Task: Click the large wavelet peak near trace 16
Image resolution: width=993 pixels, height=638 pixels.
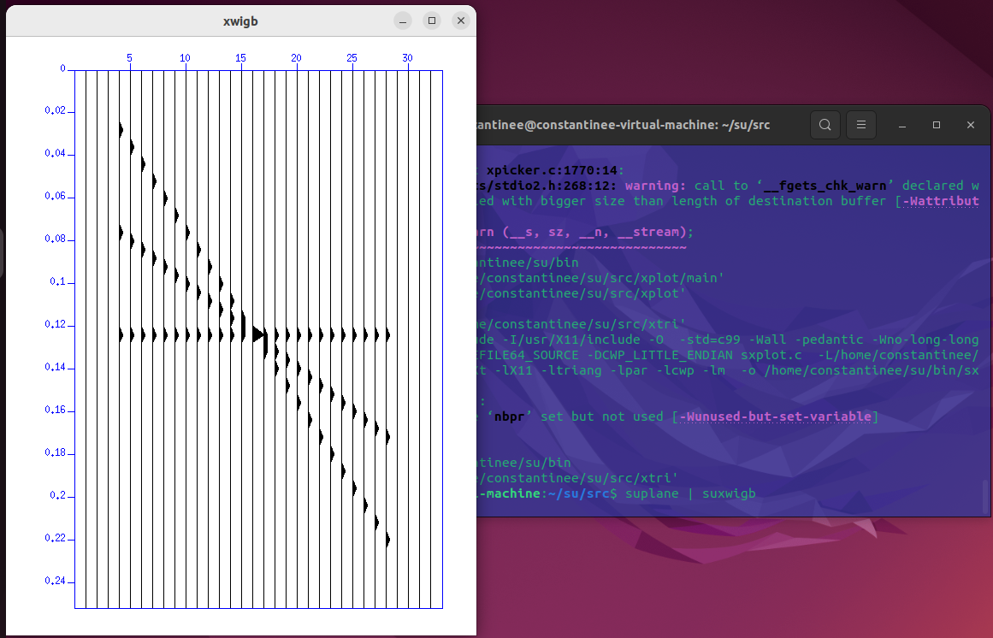Action: [257, 334]
